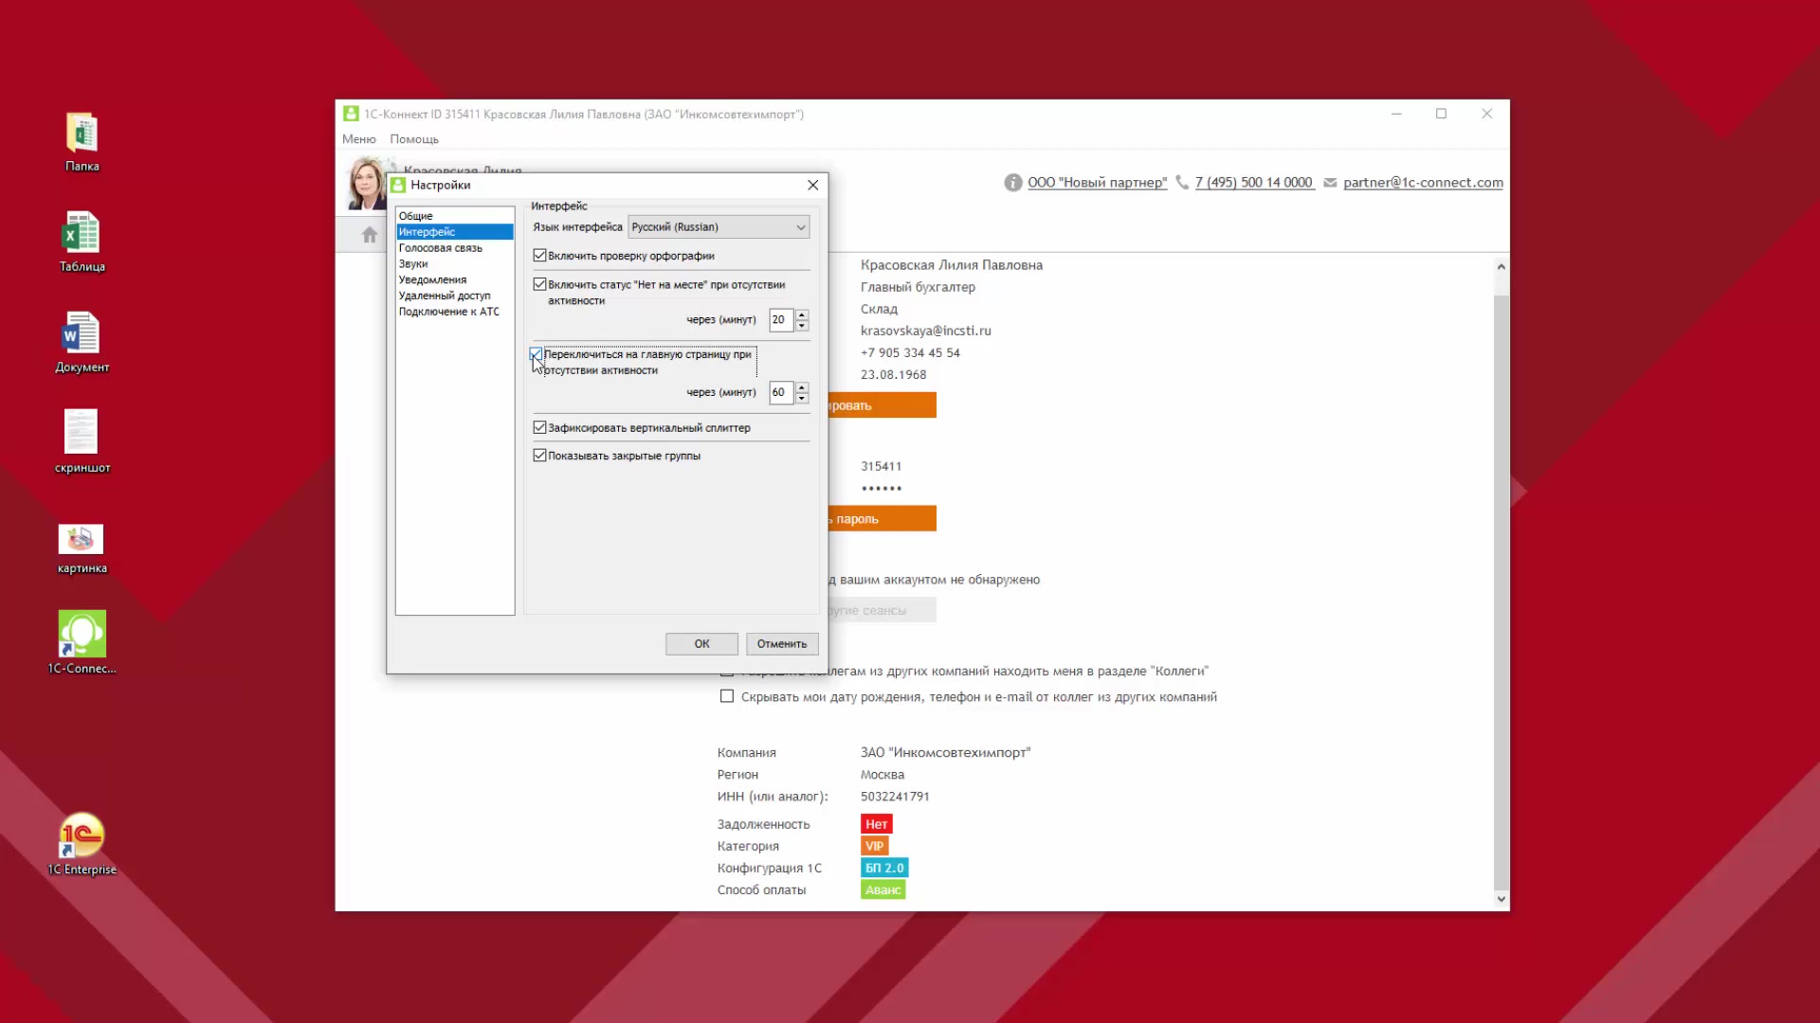Image resolution: width=1820 pixels, height=1023 pixels.
Task: Decrease the 20-minute status timeout spinner
Action: click(802, 326)
